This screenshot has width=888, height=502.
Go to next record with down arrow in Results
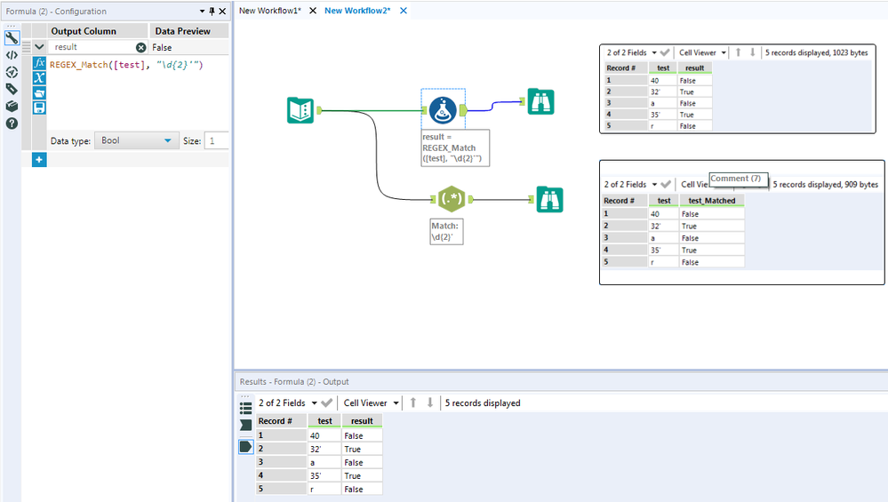pos(430,402)
